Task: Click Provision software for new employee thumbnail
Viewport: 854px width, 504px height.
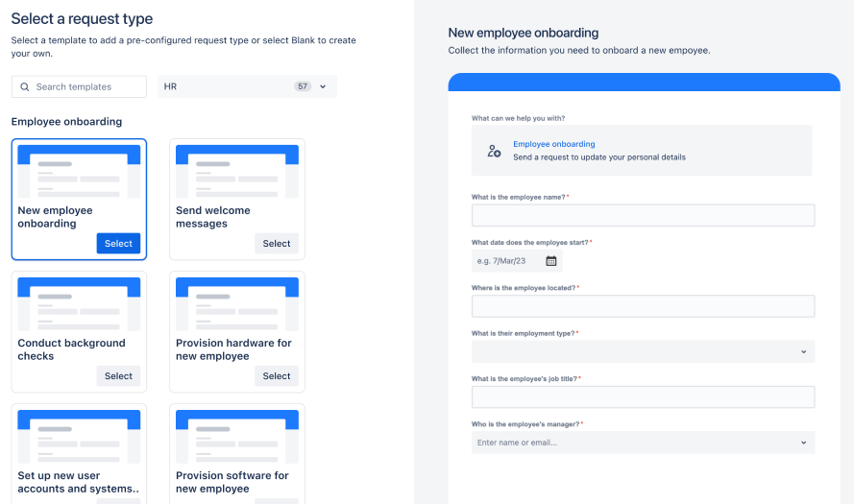Action: coord(237,436)
